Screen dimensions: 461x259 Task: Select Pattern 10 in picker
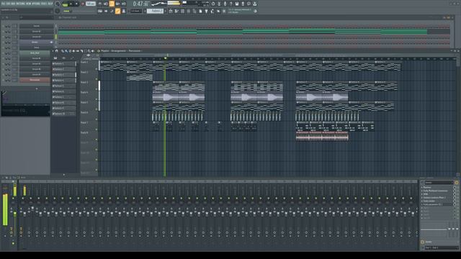click(x=64, y=114)
